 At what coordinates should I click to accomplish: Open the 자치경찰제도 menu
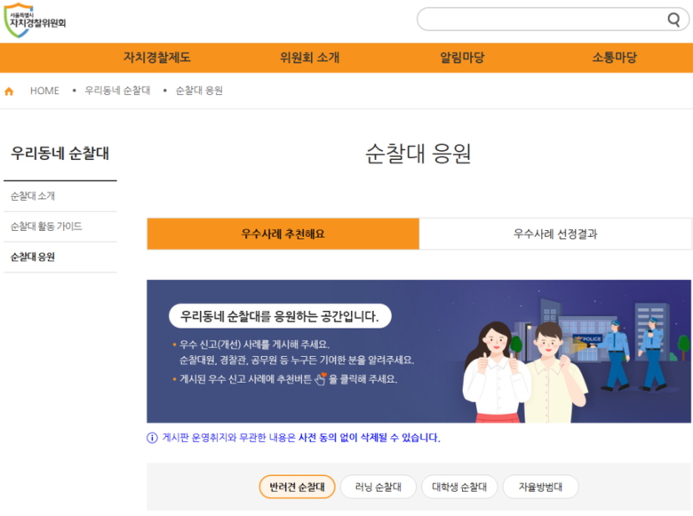point(156,58)
